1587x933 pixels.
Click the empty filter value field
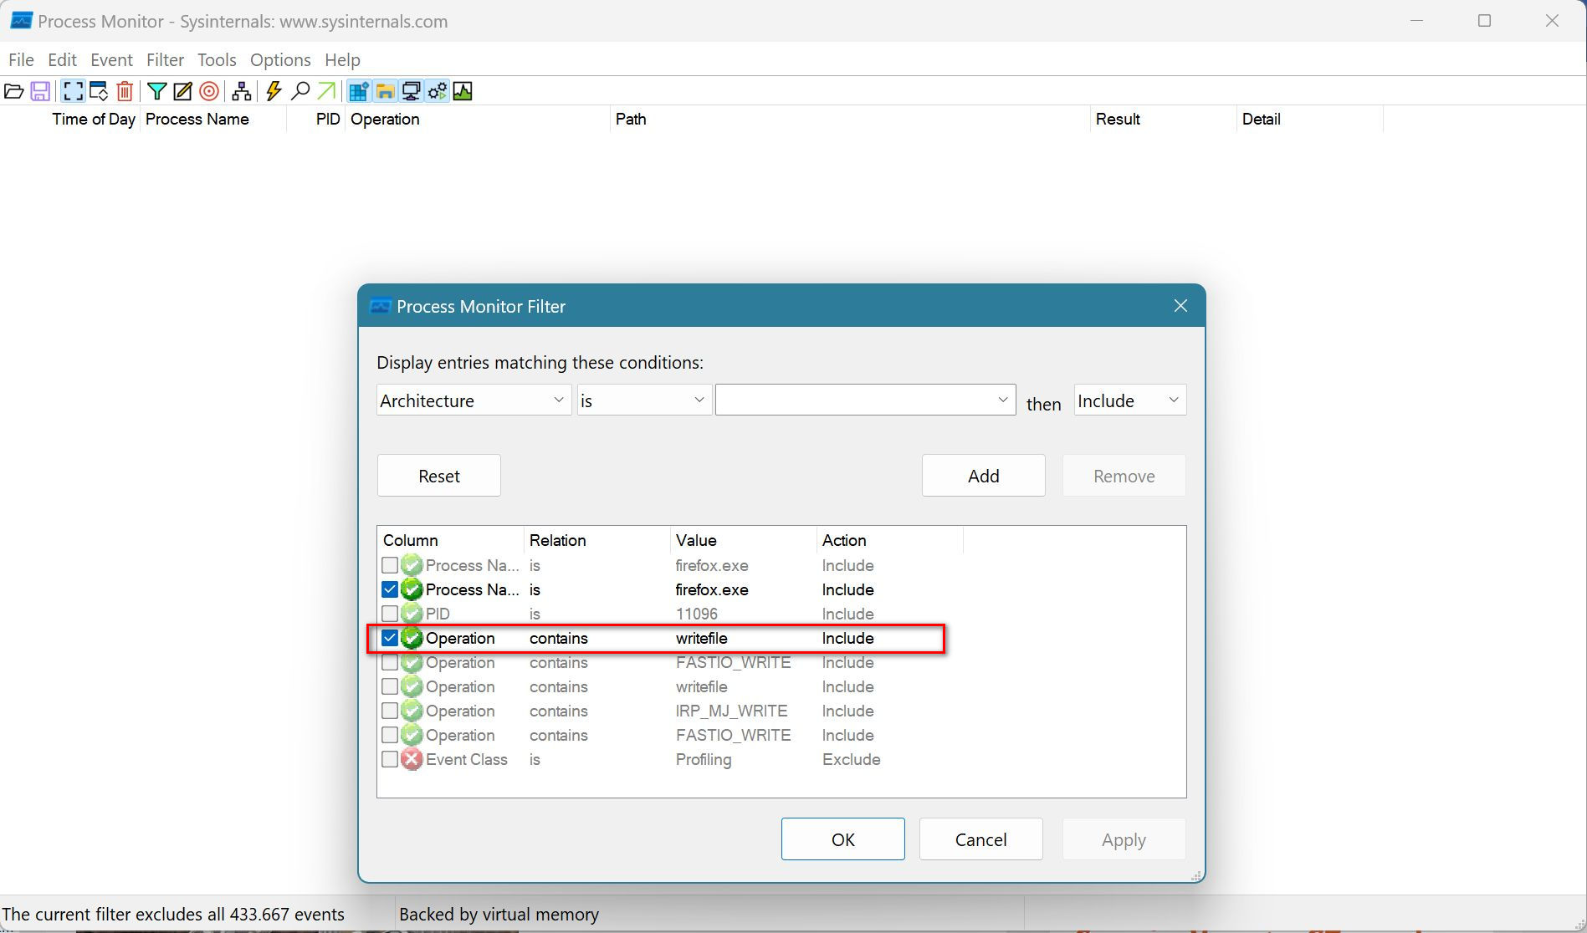[x=853, y=400]
